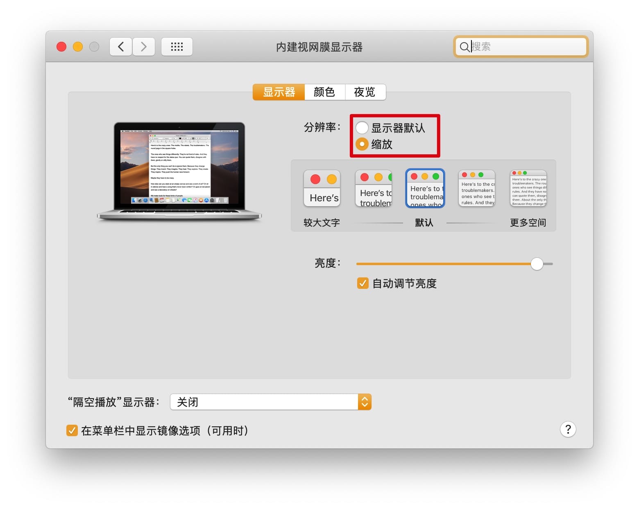
Task: Choose the second scaling thumbnail from the 较大文字 end
Action: point(374,188)
